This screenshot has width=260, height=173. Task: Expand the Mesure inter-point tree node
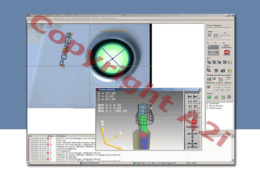(206, 106)
